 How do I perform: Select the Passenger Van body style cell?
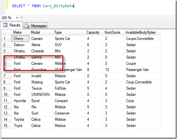tap(142, 70)
